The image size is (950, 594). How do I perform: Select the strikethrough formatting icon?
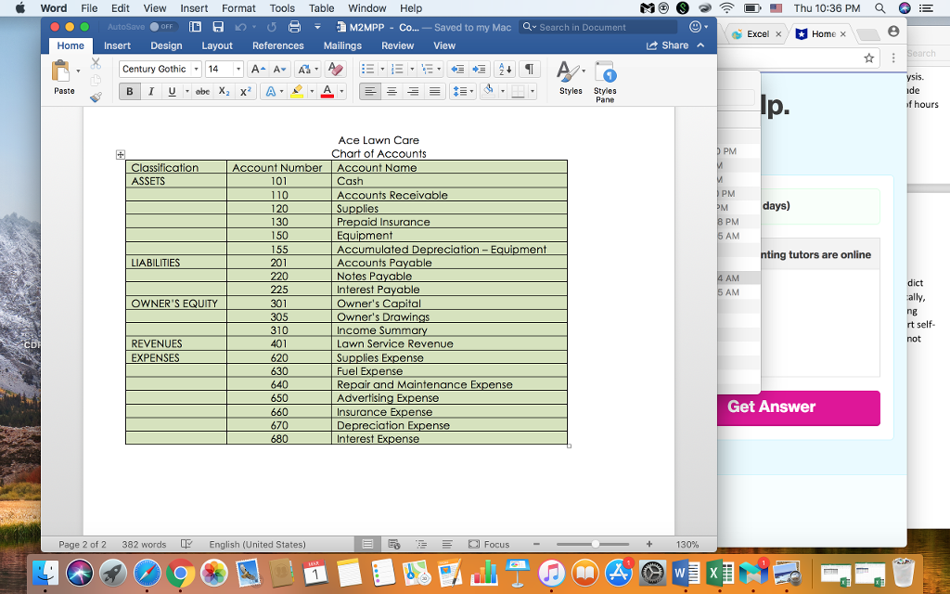pyautogui.click(x=202, y=91)
